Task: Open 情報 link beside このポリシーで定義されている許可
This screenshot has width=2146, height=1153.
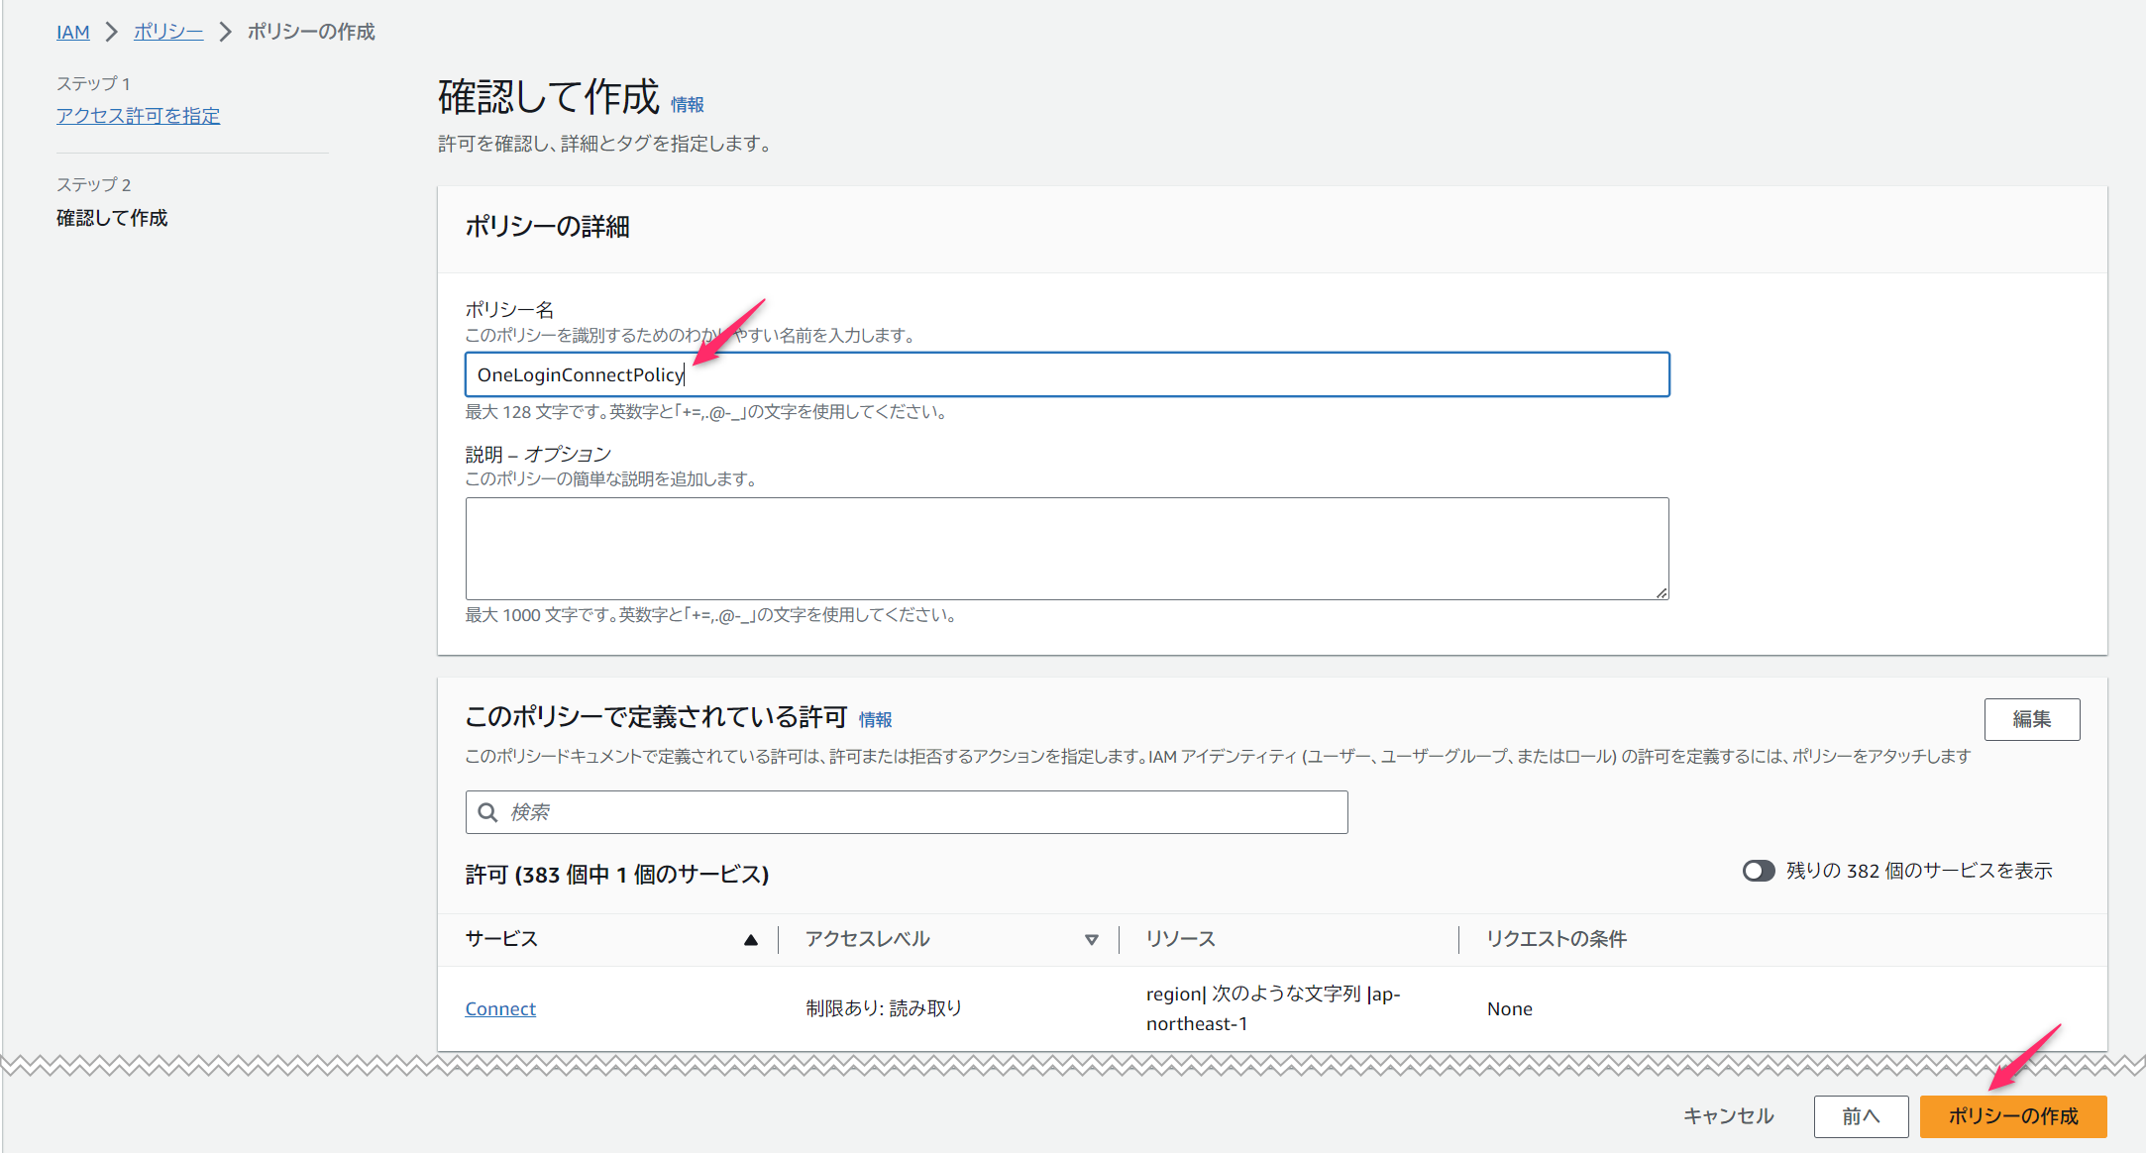Action: click(x=875, y=719)
